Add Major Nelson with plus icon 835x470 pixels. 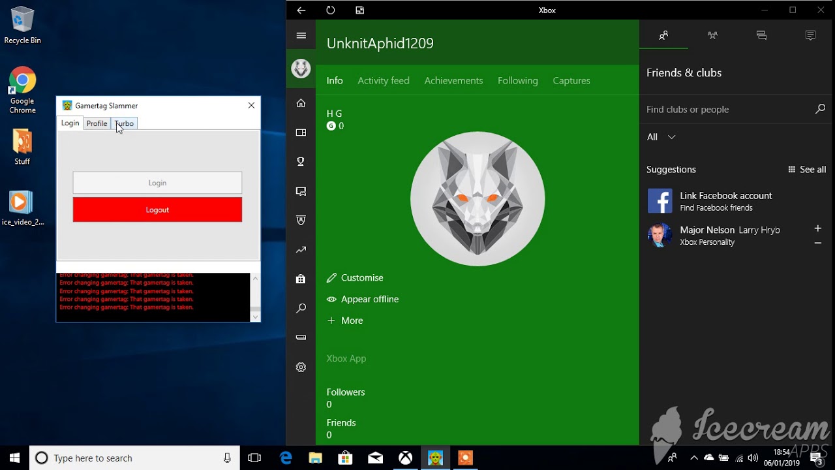point(818,228)
